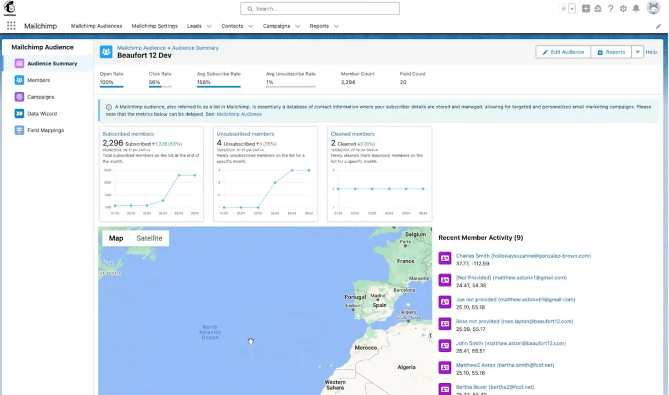Expand the Reports tab chevron
The height and width of the screenshot is (395, 669).
coord(336,26)
